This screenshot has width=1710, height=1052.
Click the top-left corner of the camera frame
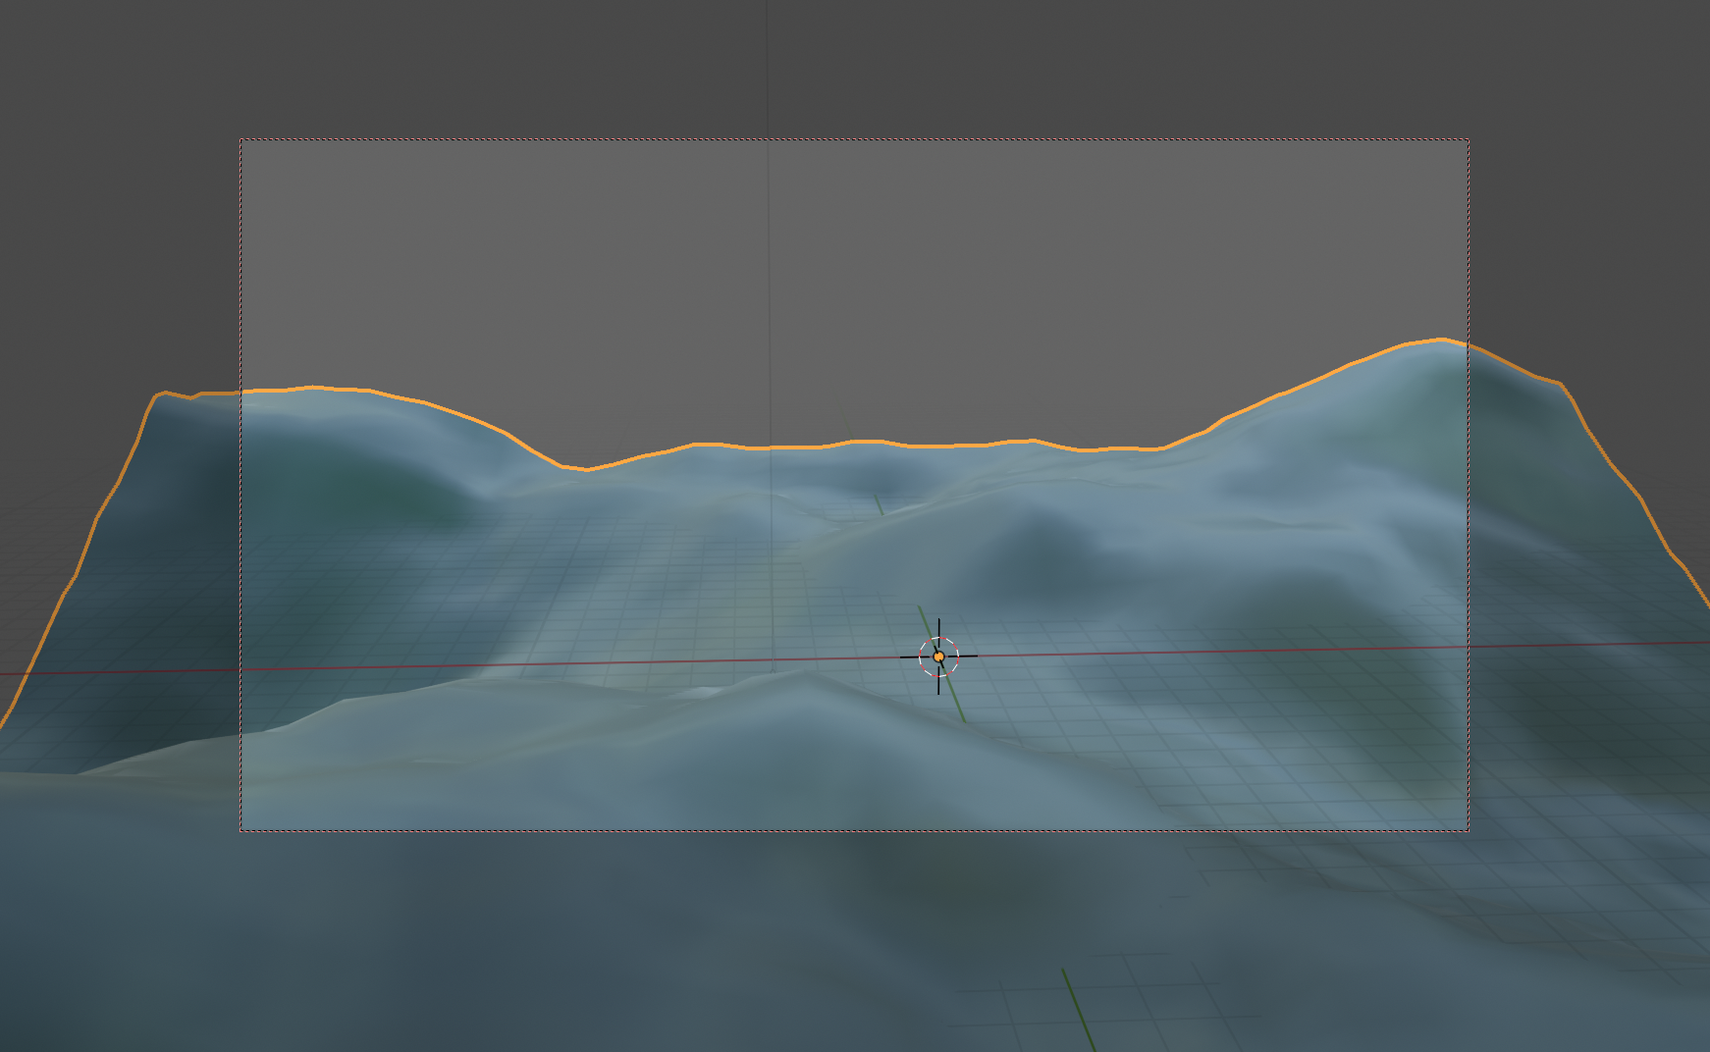pos(240,139)
